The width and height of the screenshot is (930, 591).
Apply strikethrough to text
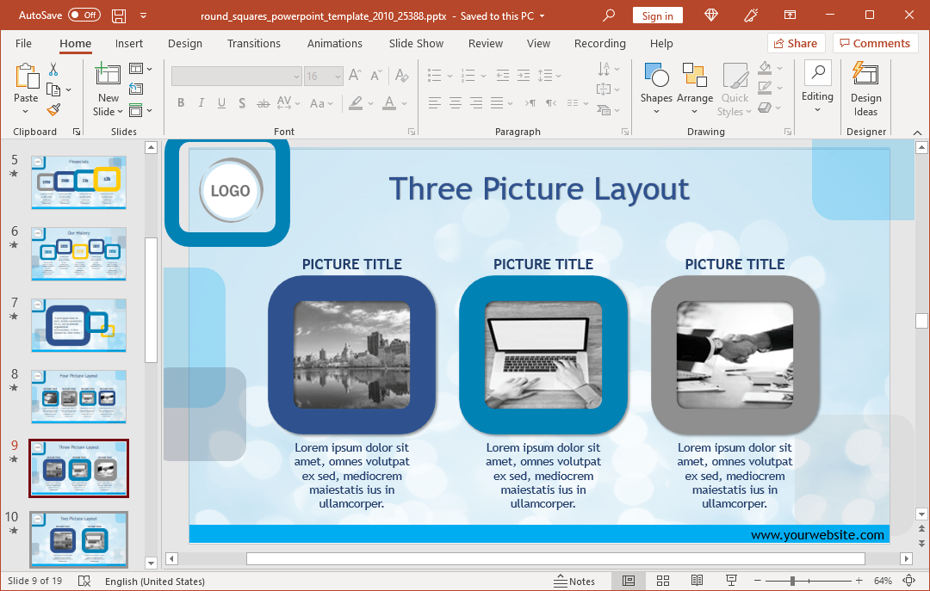(263, 102)
